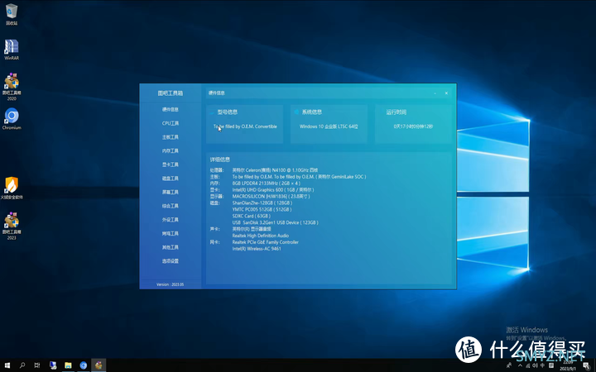This screenshot has height=372, width=596.
Task: Go to 显卡工具 in the sidebar
Action: coord(171,165)
